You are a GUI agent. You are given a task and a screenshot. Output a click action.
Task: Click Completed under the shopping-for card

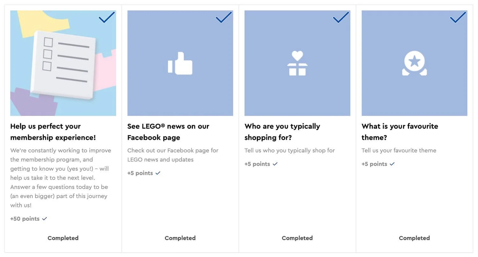coord(297,238)
